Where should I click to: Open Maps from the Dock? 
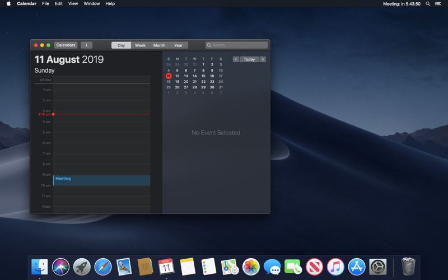click(x=230, y=267)
